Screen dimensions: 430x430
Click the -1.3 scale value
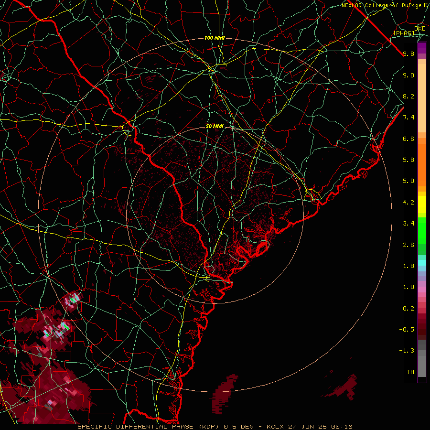(407, 351)
